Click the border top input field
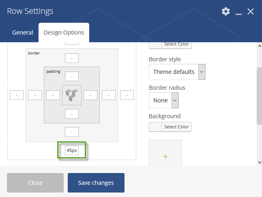The image size is (262, 197). (x=72, y=58)
